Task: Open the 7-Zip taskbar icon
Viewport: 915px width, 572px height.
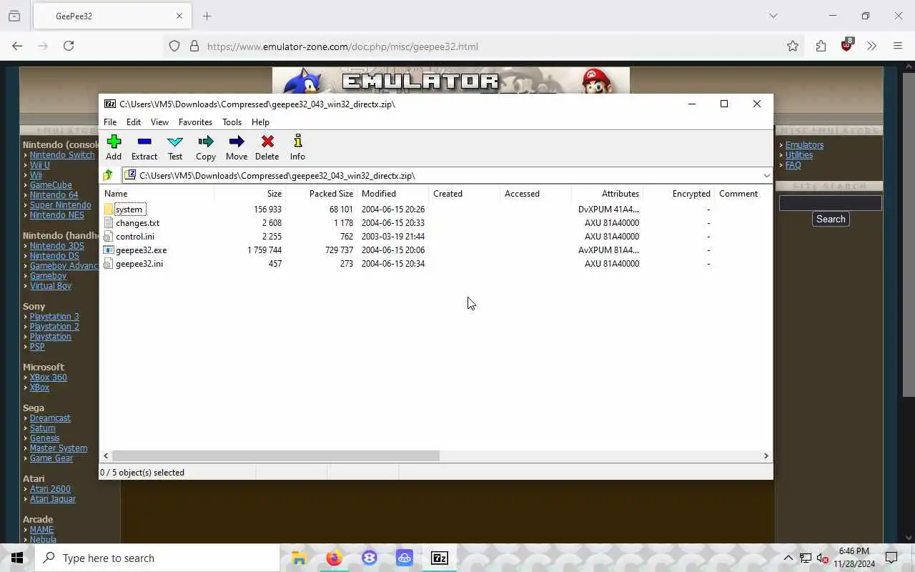Action: click(440, 558)
